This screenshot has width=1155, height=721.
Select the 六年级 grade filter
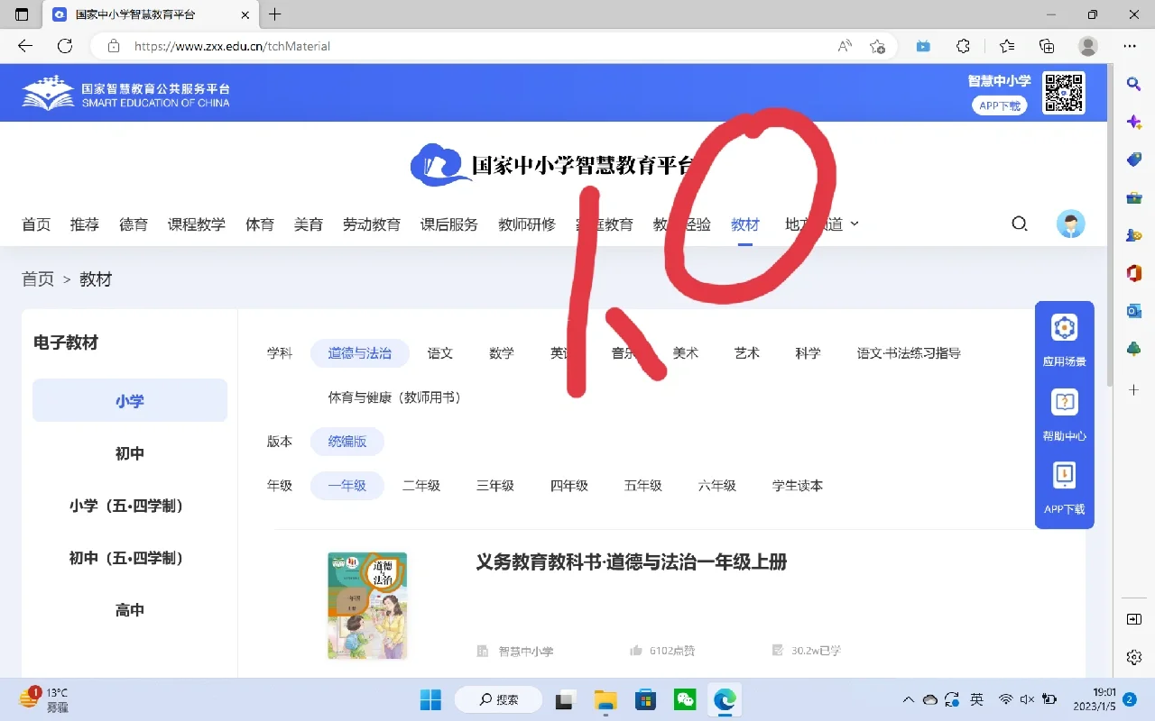[717, 486]
